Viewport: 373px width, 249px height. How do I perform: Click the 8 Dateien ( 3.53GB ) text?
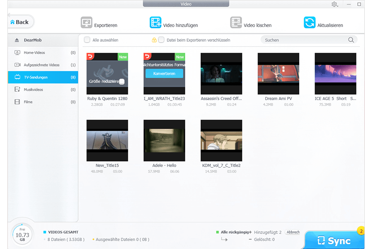(66, 239)
